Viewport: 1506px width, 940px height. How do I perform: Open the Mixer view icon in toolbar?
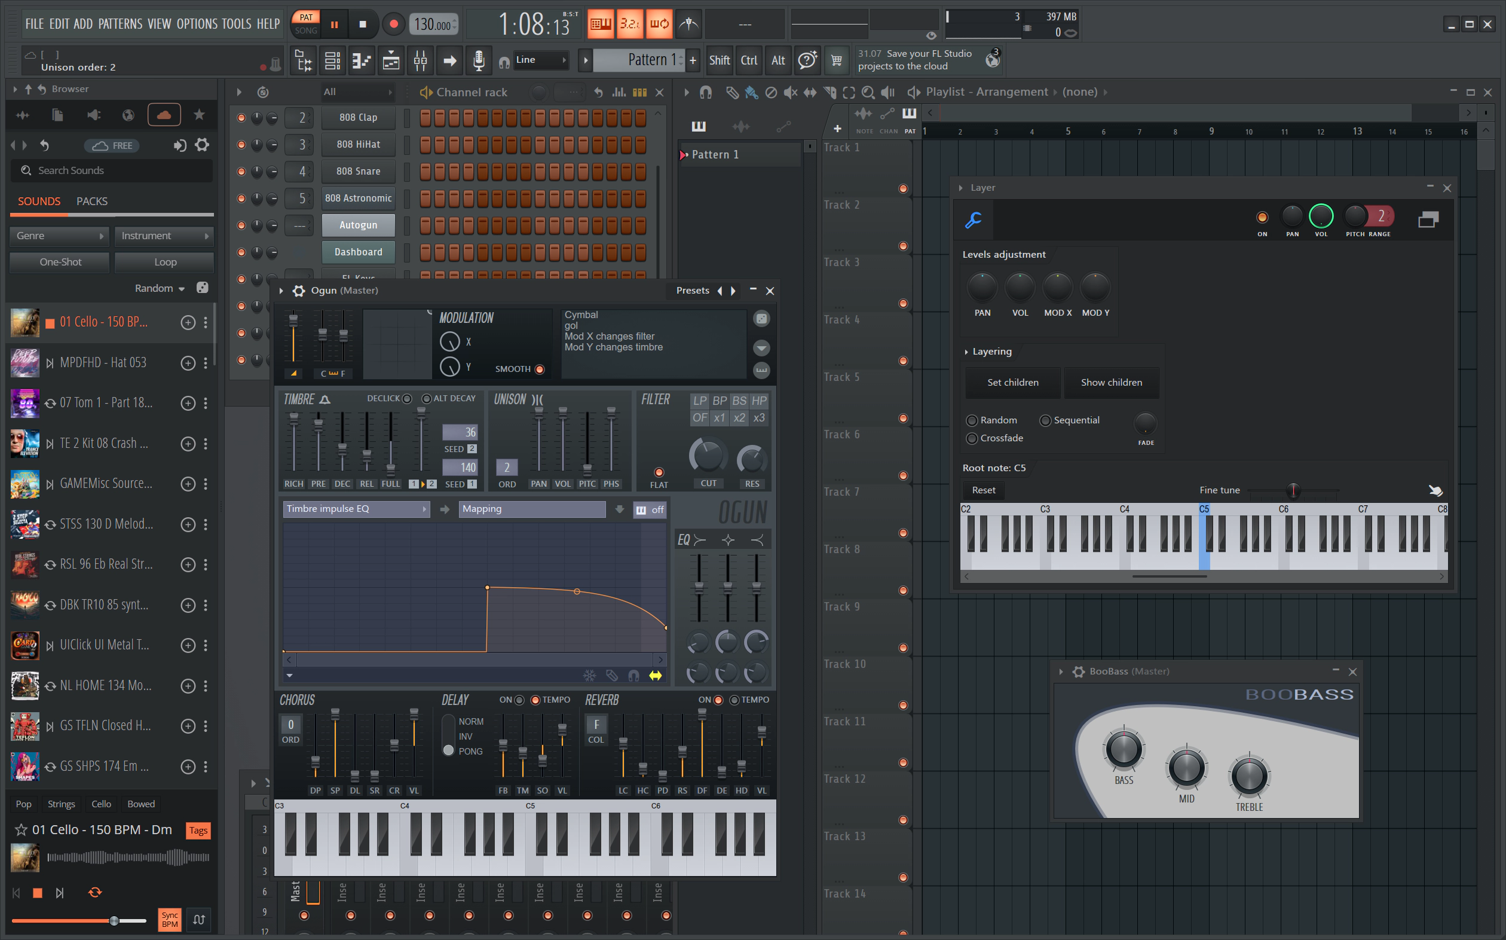(x=420, y=60)
